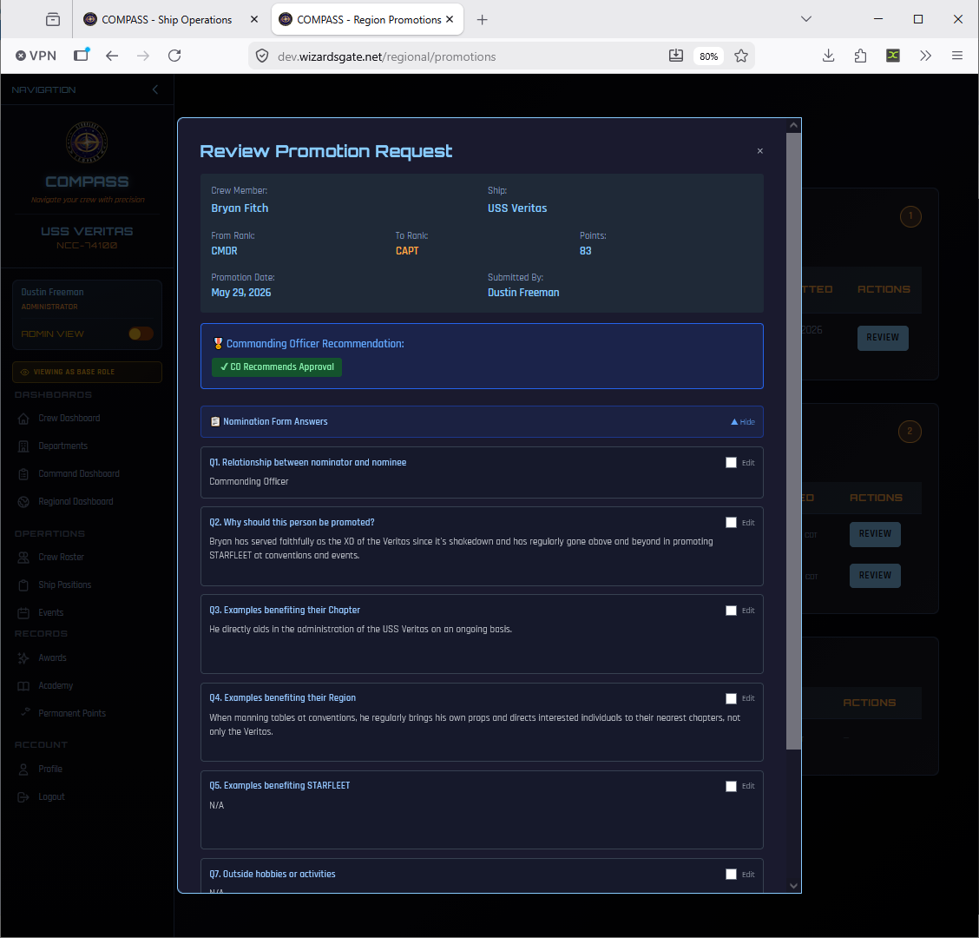Edit the Q2 promotion reason answer
This screenshot has width=979, height=938.
(748, 523)
